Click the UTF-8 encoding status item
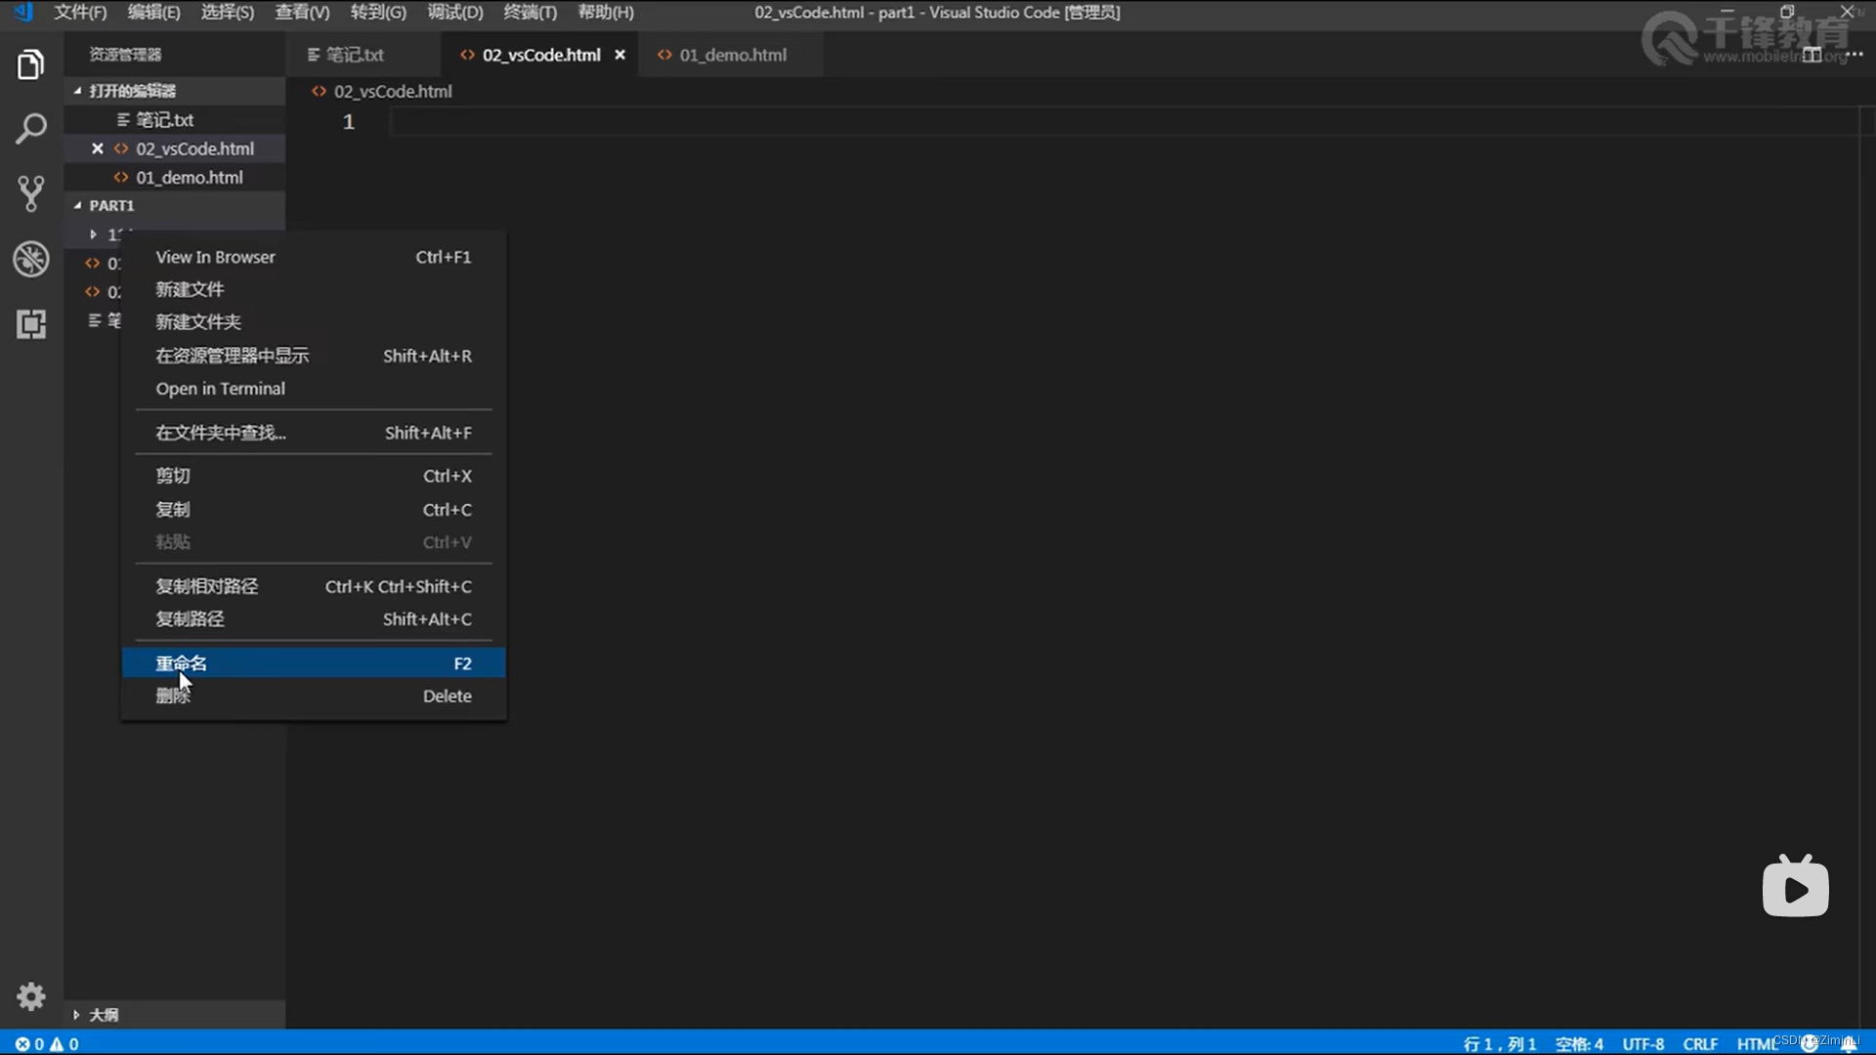Viewport: 1876px width, 1055px height. coord(1643,1043)
